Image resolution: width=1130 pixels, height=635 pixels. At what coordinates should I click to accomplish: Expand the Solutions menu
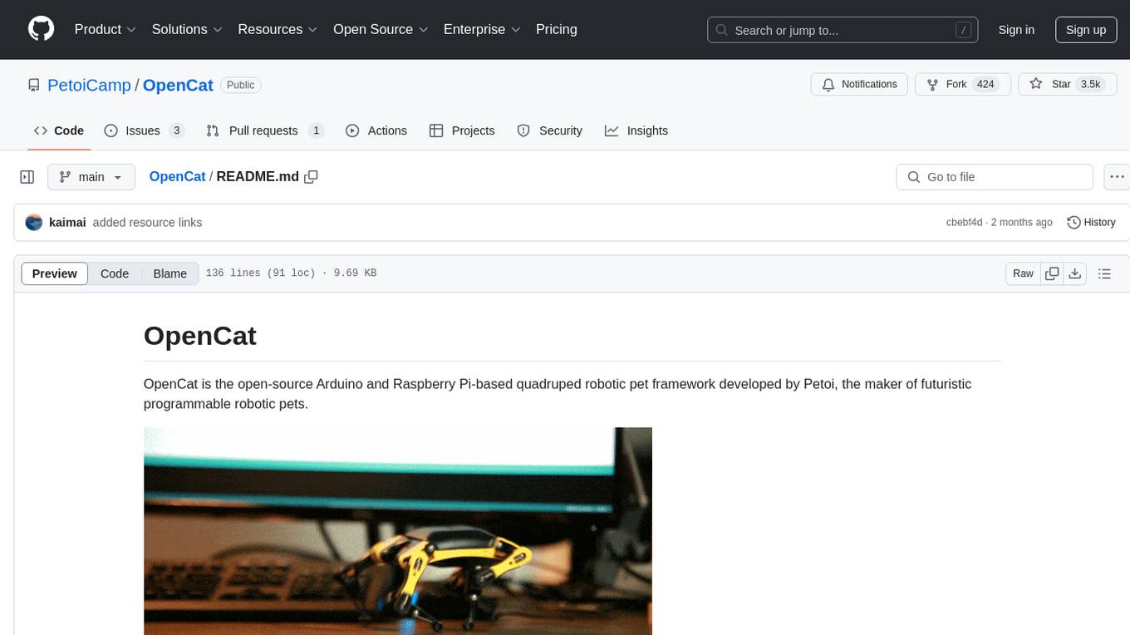pyautogui.click(x=187, y=29)
